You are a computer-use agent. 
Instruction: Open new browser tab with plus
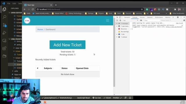point(56,5)
